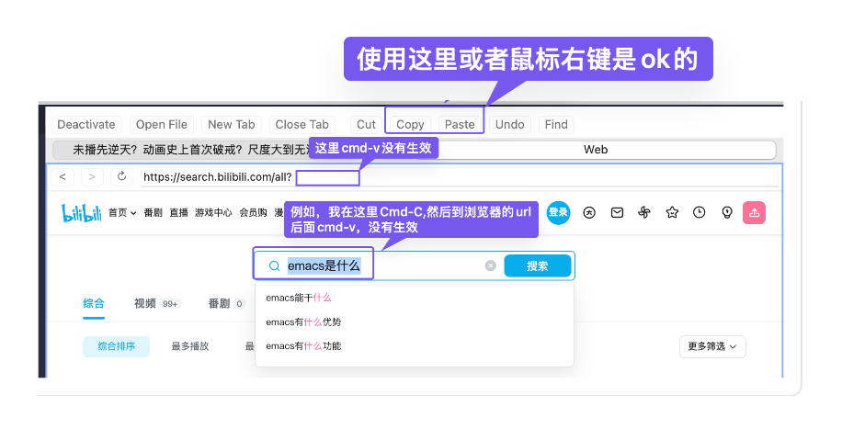Screen dimensions: 842x440
Task: Open favorites with the star icon
Action: (672, 212)
